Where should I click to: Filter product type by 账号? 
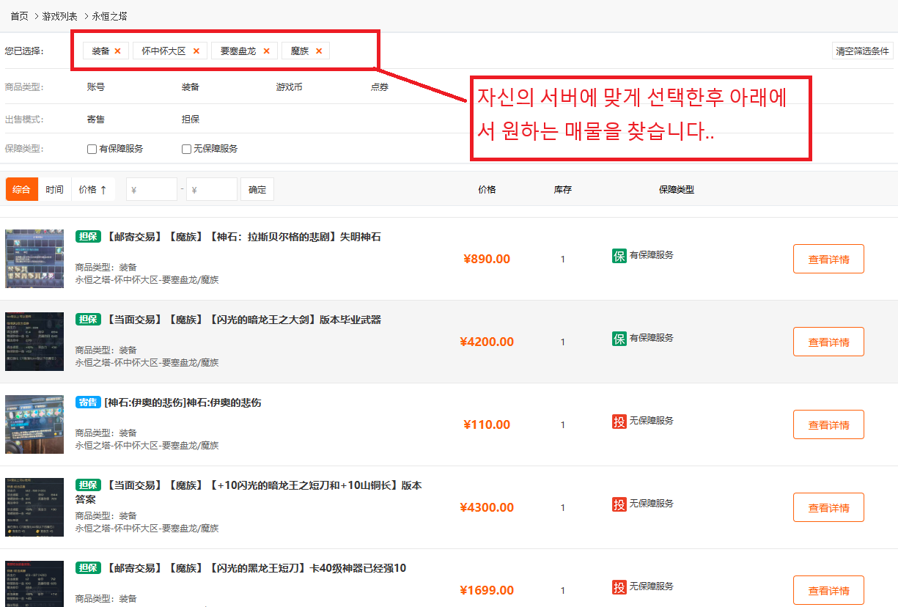[x=96, y=87]
